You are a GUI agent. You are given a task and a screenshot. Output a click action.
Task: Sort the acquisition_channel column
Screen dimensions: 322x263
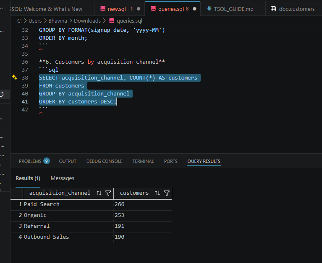[99, 193]
